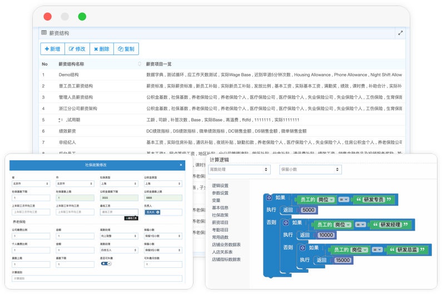The image size is (442, 294).
Task: Open the 社保类型 dropdown
Action: [118, 183]
